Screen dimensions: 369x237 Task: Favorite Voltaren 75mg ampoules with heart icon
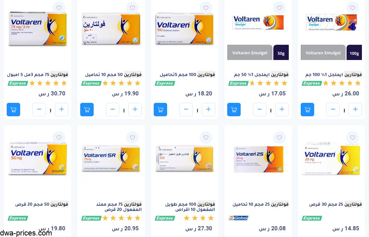[59, 8]
